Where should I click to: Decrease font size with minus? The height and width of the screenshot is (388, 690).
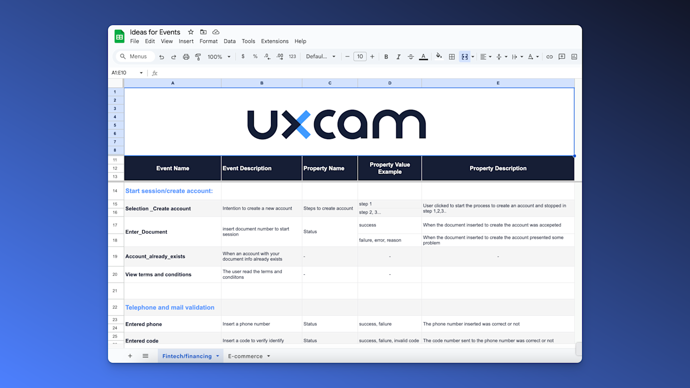347,57
